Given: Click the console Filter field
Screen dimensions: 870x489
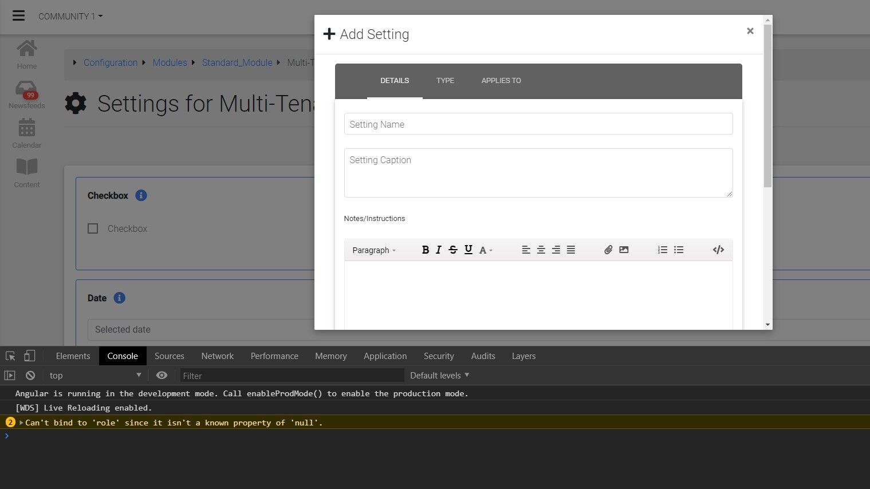Looking at the screenshot, I should click(x=292, y=376).
